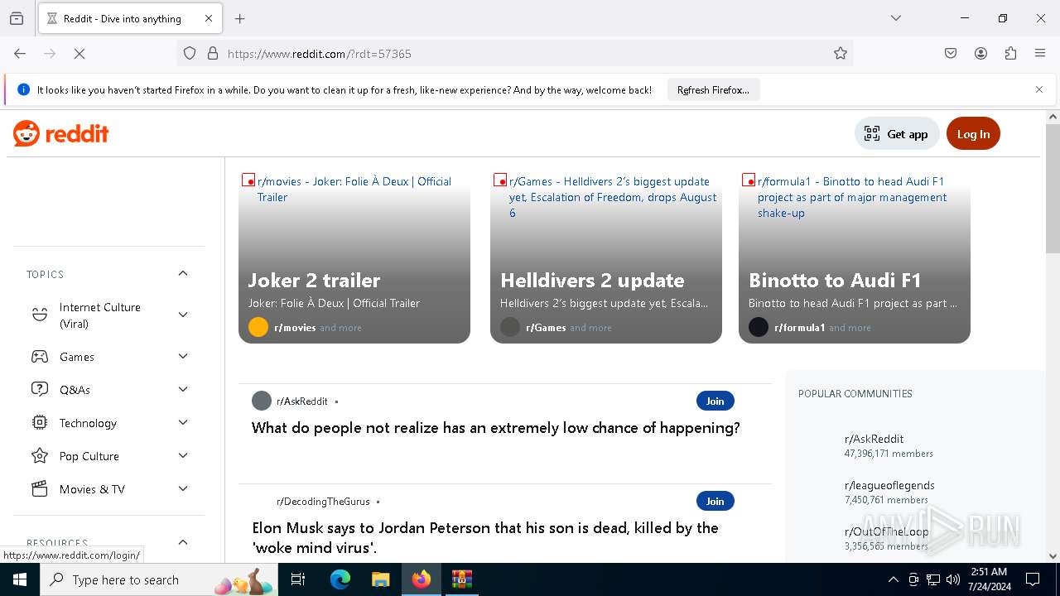
Task: Join r/DecodingTheGurus
Action: pyautogui.click(x=715, y=501)
